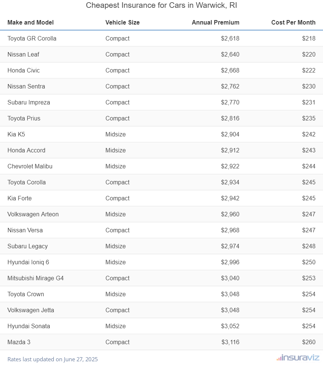Screen dimensions: 323x365
Task: Click the Vehicle Size column header
Action: click(x=123, y=22)
